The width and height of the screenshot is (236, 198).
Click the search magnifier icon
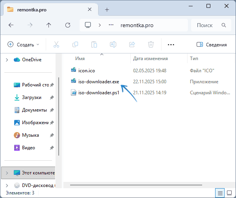pos(224,25)
